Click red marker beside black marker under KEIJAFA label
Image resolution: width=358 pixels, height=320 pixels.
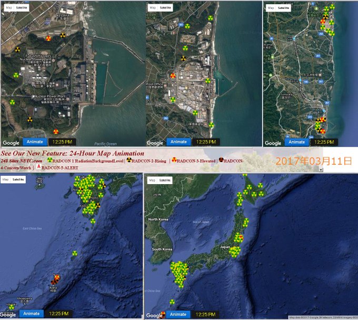point(48,38)
